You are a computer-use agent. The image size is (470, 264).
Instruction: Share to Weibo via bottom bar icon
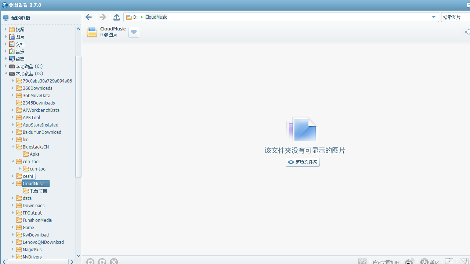tap(409, 261)
